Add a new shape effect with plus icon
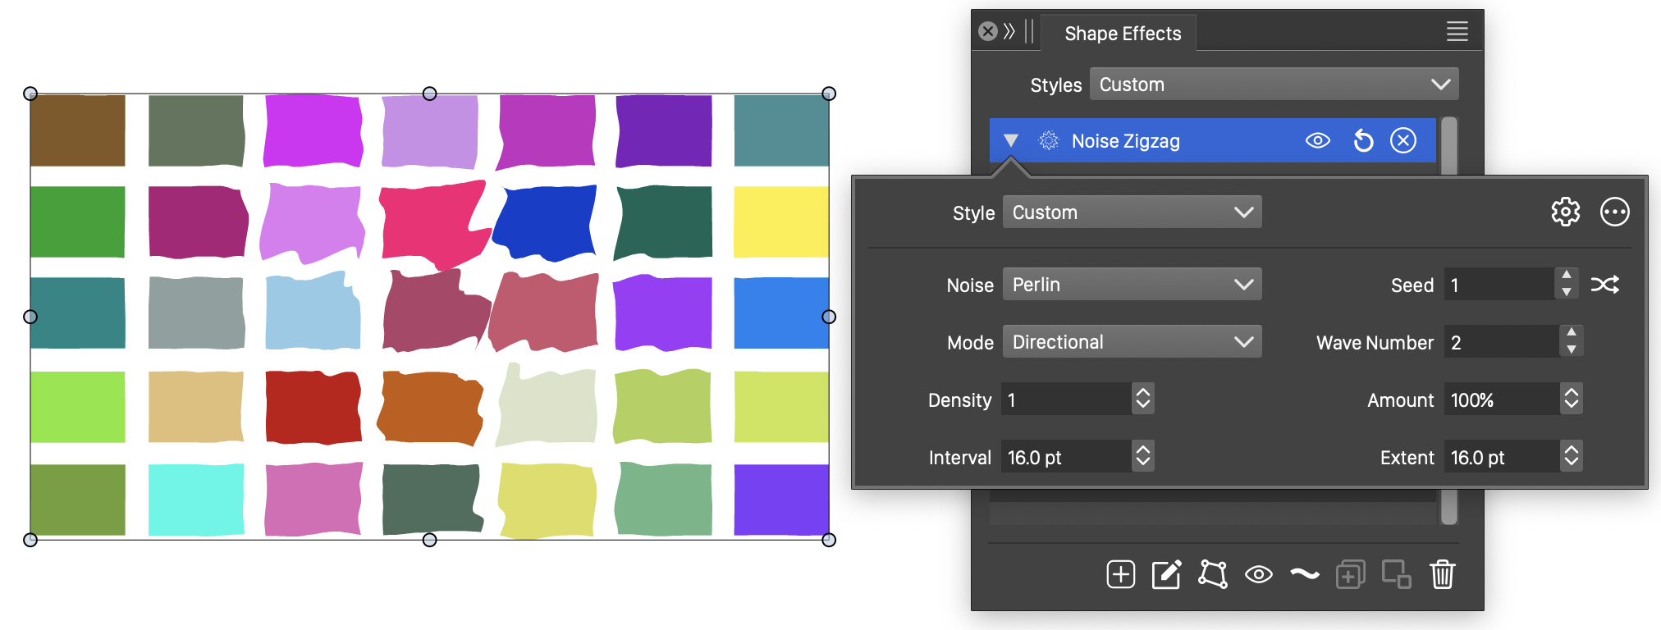1661x630 pixels. [1120, 574]
